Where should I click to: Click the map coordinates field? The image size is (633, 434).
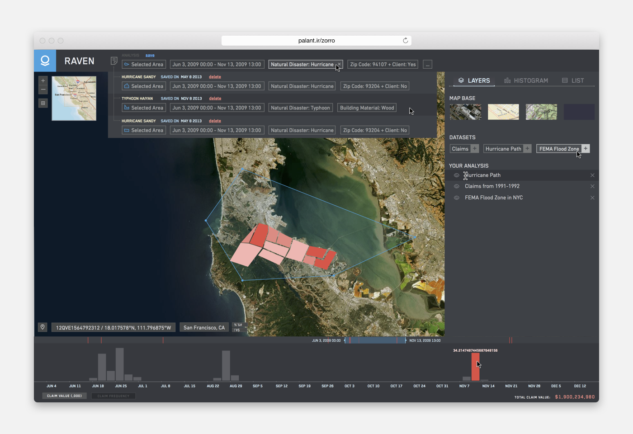[113, 327]
